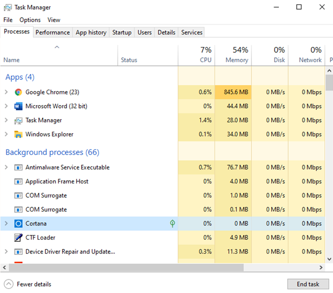
Task: Click the Application Frame Host name
Action: (x=57, y=181)
